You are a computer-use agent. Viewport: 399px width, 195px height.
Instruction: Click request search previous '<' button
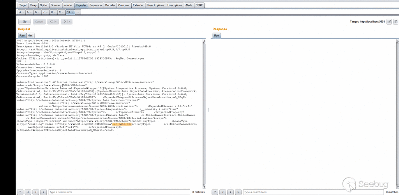[28, 192]
